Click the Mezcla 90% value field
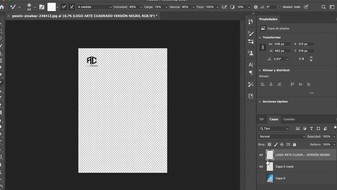The image size is (337, 190). pos(186,7)
